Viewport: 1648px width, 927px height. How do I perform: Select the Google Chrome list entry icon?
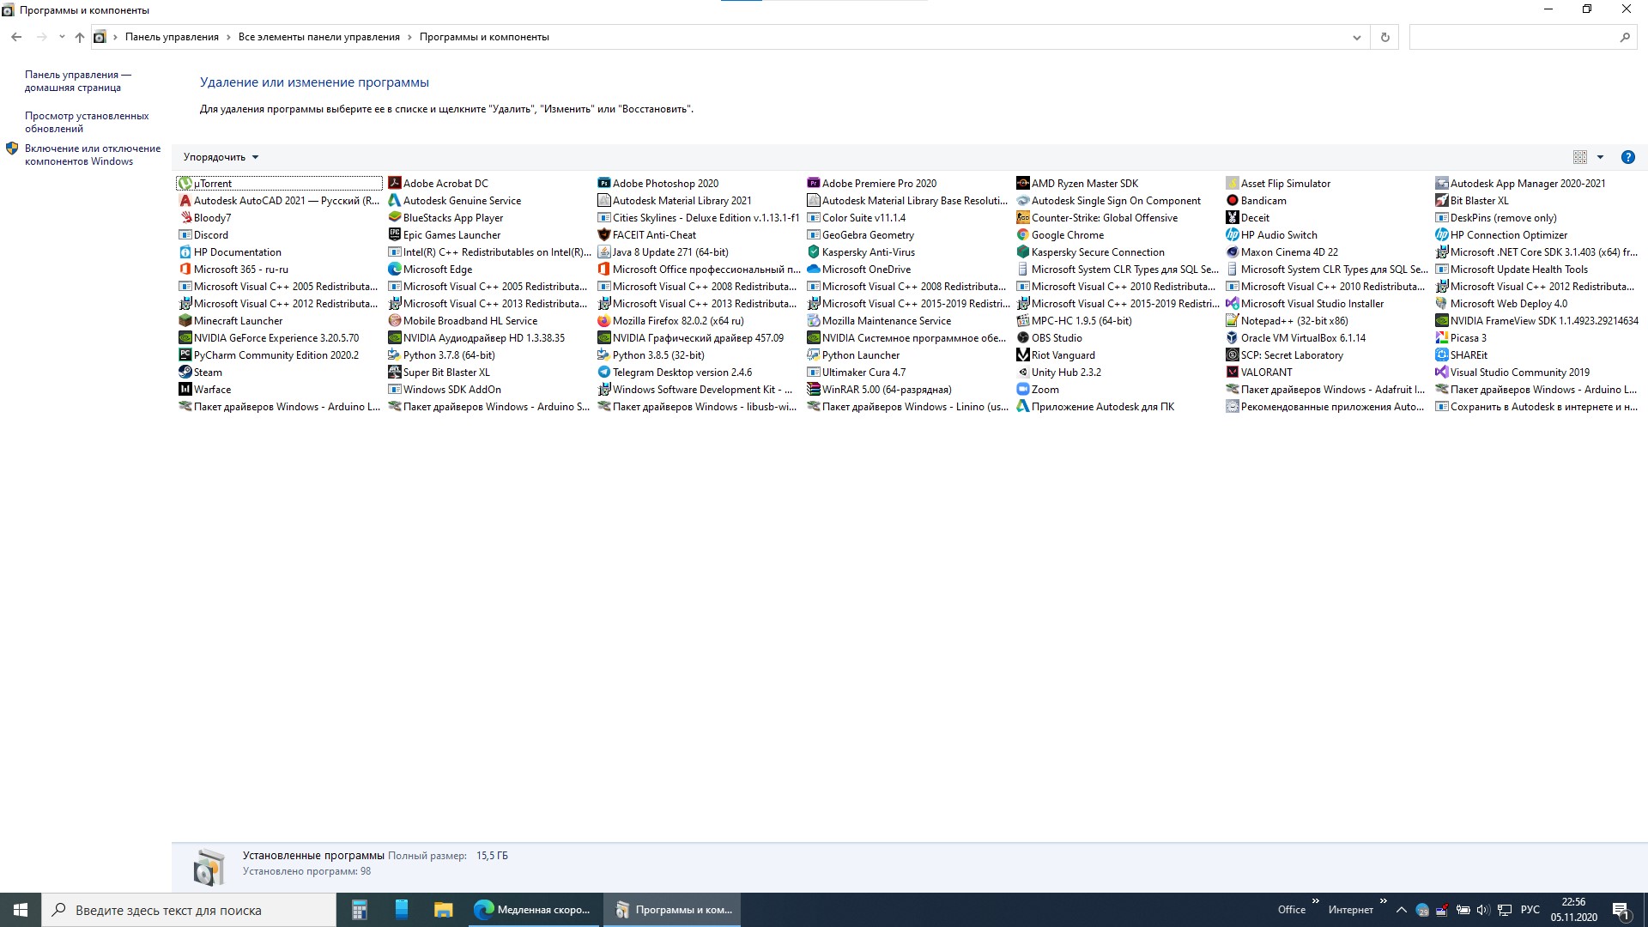pyautogui.click(x=1022, y=234)
